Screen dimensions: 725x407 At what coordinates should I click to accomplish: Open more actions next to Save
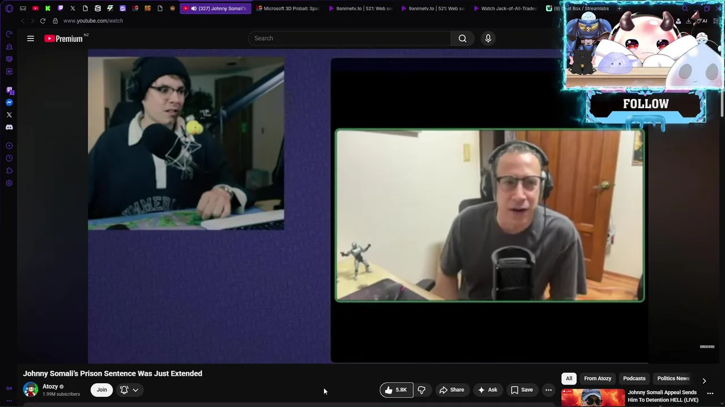click(x=548, y=390)
